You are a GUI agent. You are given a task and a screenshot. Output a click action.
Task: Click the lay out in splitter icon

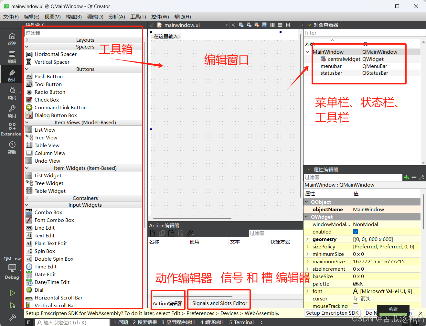(x=288, y=25)
